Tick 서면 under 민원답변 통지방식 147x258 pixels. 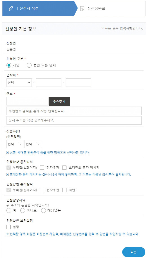click(64, 190)
